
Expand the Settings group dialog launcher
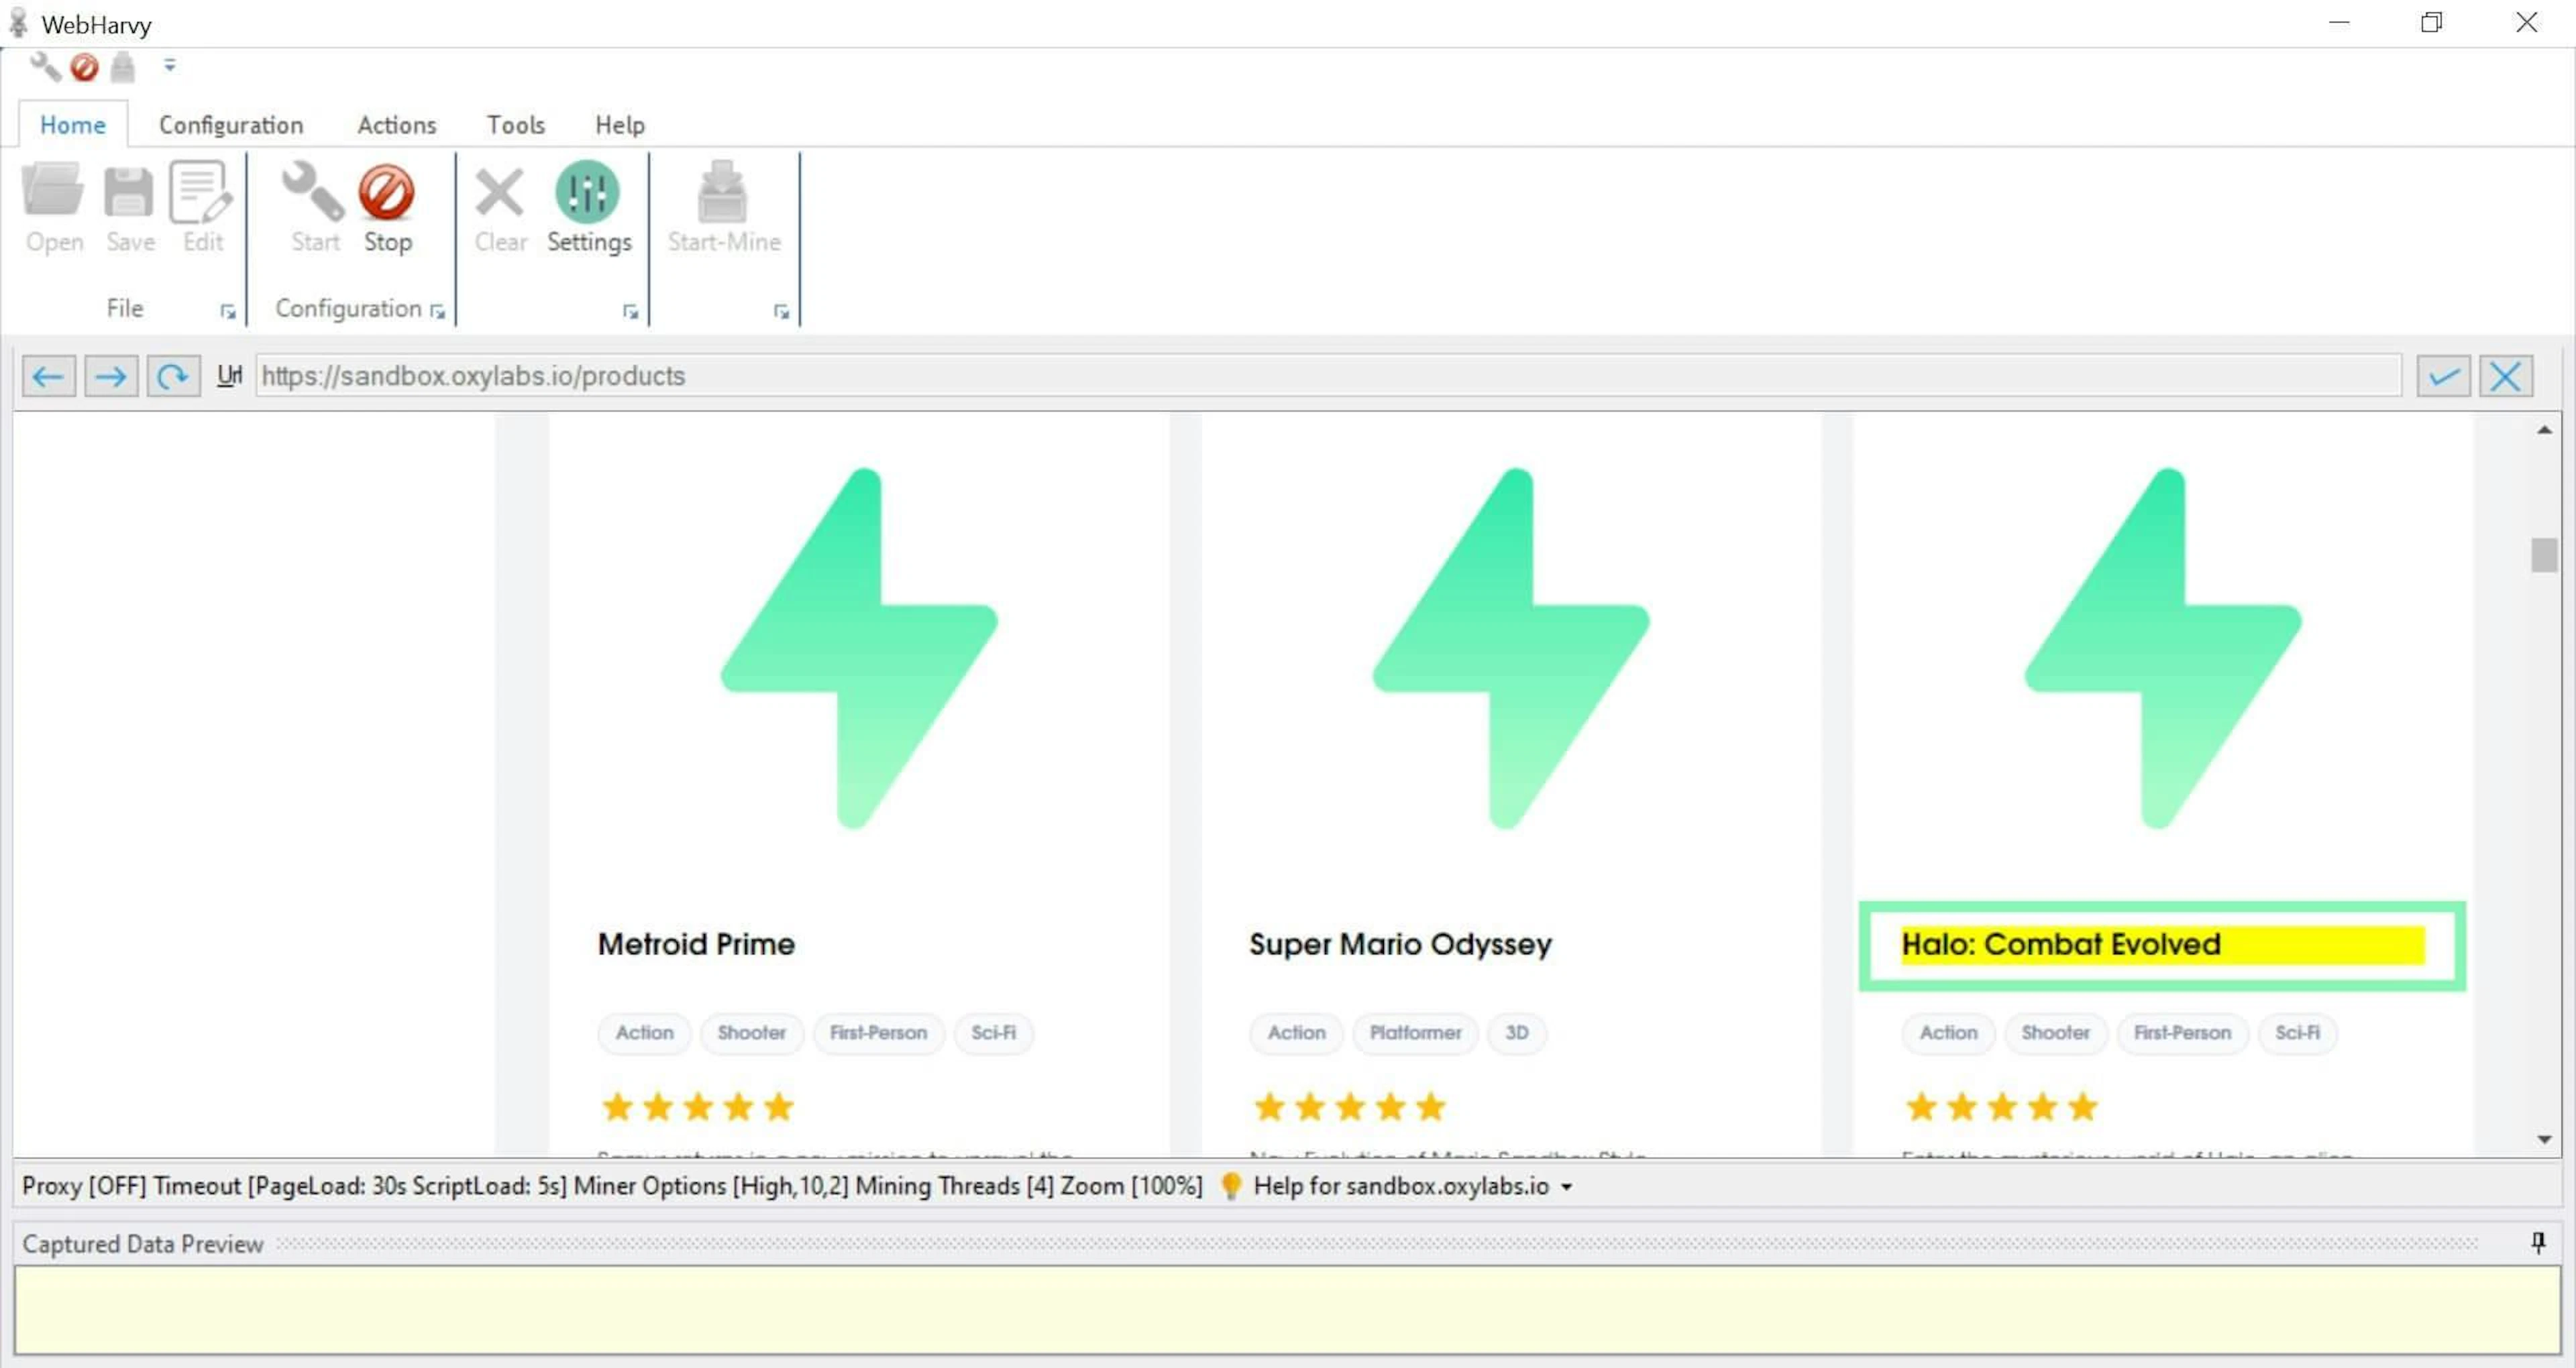(x=630, y=312)
